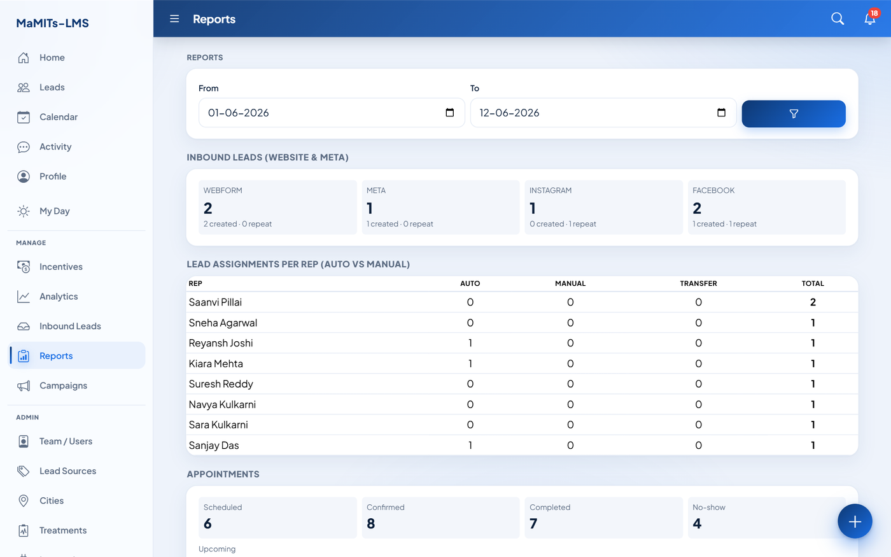Click the Lead Sources tag icon
This screenshot has width=891, height=557.
[x=24, y=471]
